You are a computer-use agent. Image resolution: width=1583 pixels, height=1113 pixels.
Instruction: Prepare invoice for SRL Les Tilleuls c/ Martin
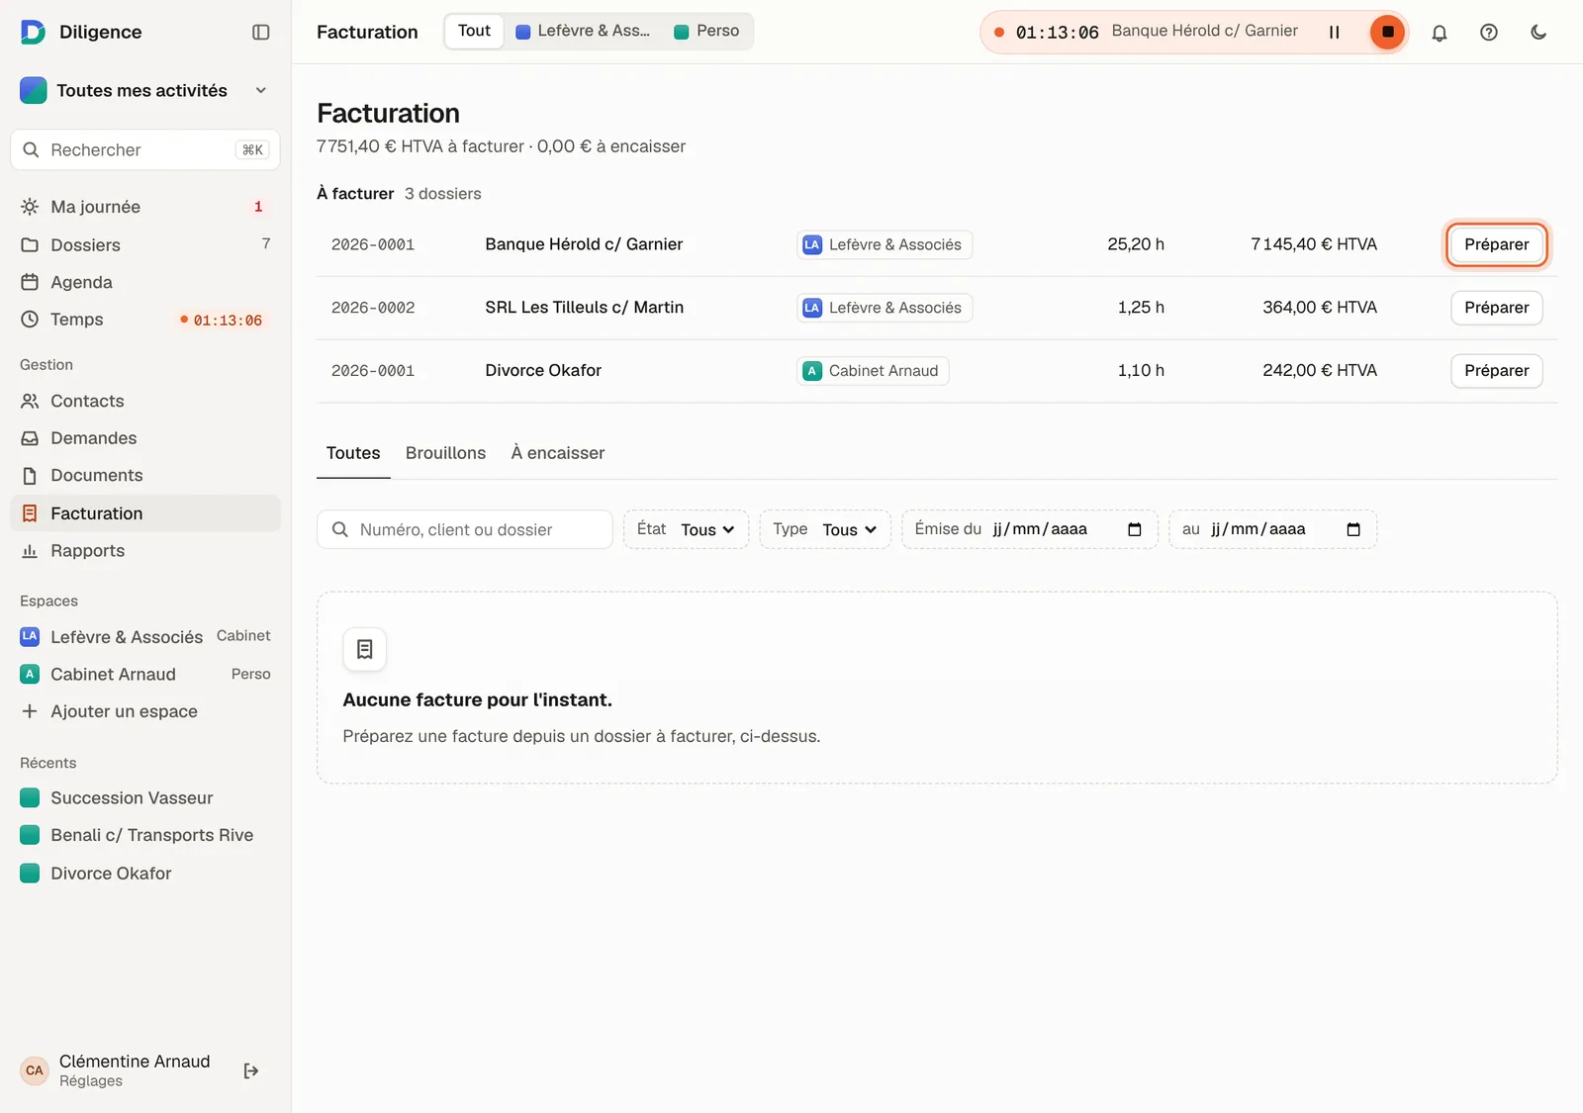pos(1496,308)
